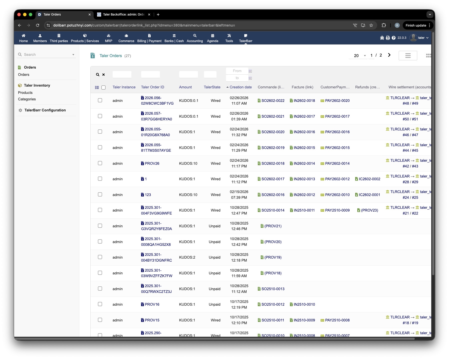The width and height of the screenshot is (449, 359).
Task: Open calendar picker for From date
Action: point(250,71)
